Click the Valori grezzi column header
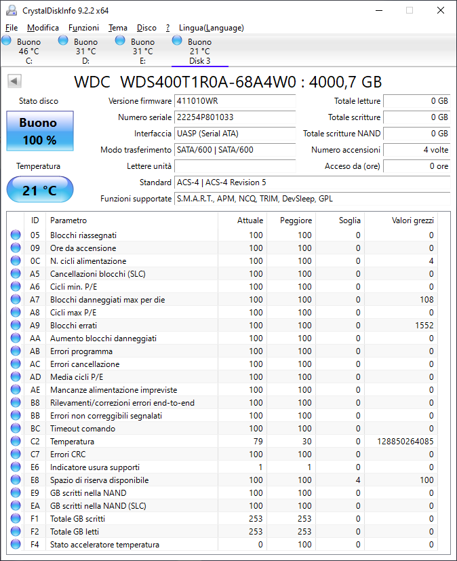 coord(401,220)
